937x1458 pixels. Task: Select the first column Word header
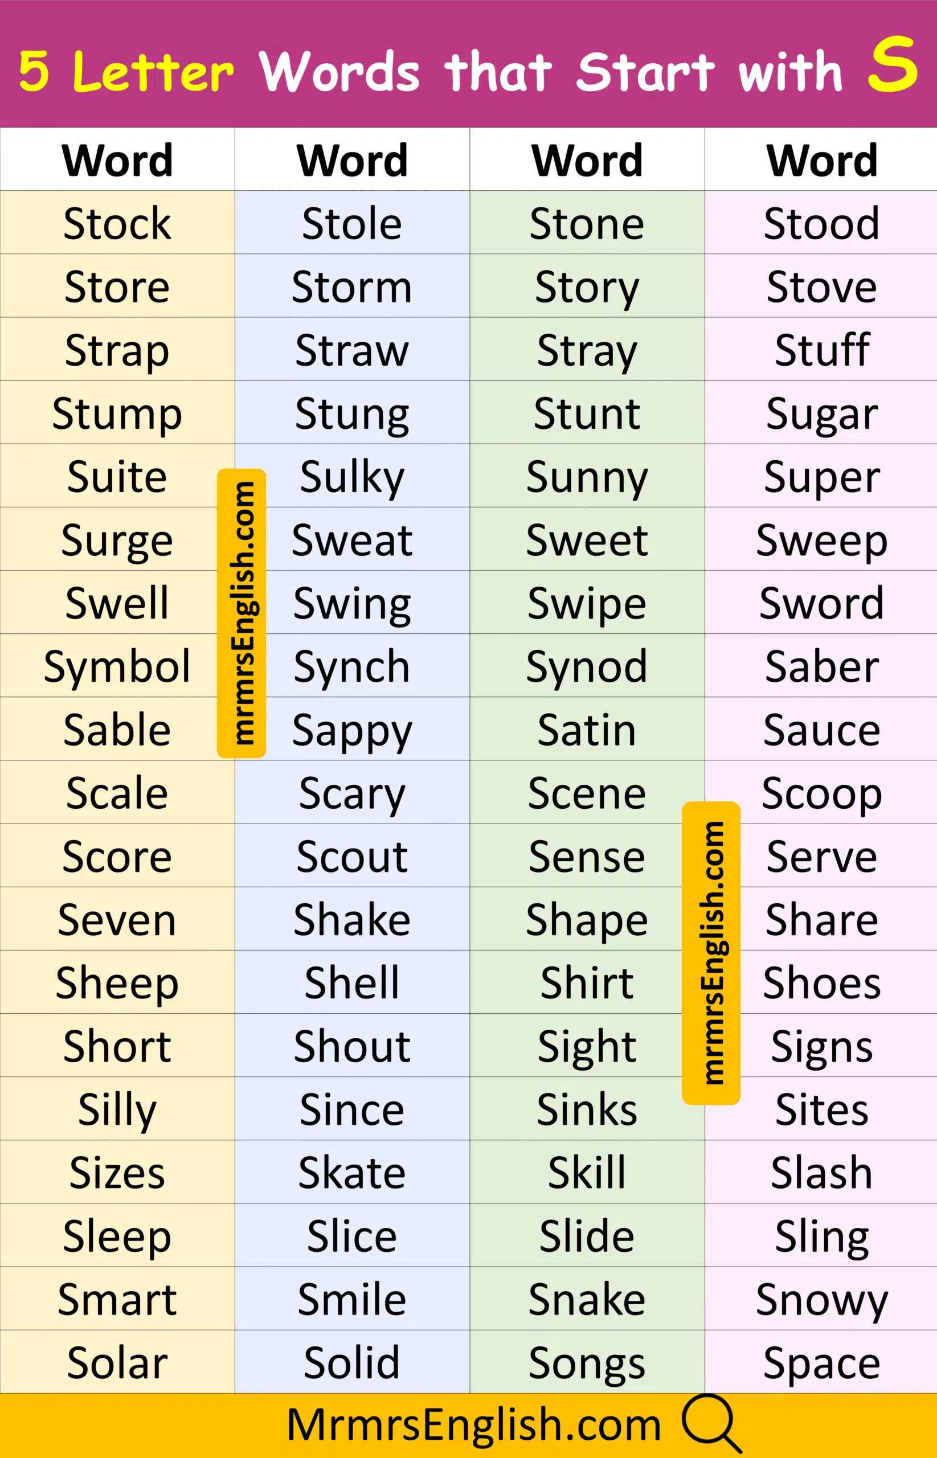[x=117, y=160]
